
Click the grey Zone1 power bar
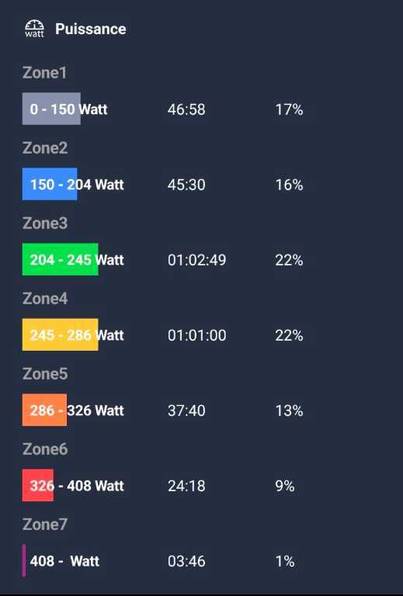coord(51,109)
